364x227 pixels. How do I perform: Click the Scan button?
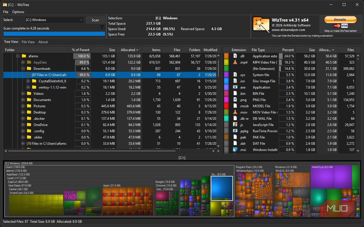click(x=96, y=20)
